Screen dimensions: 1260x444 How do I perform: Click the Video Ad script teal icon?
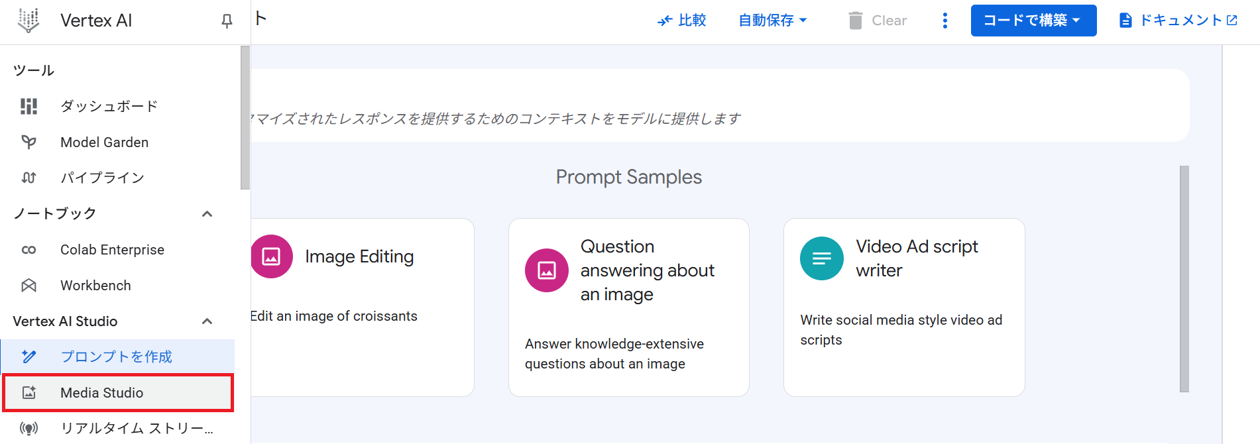pos(822,258)
